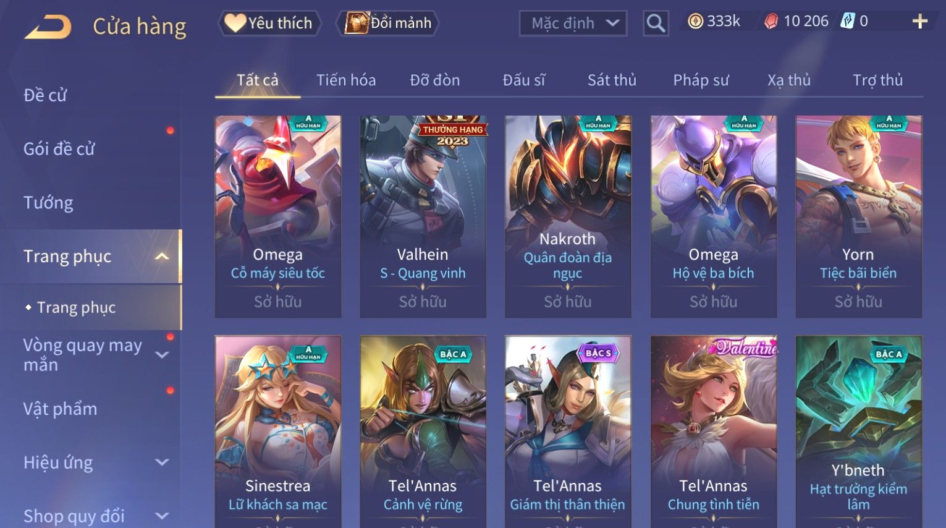Tap the plus icon to add currency
This screenshot has height=528, width=946.
click(x=919, y=22)
